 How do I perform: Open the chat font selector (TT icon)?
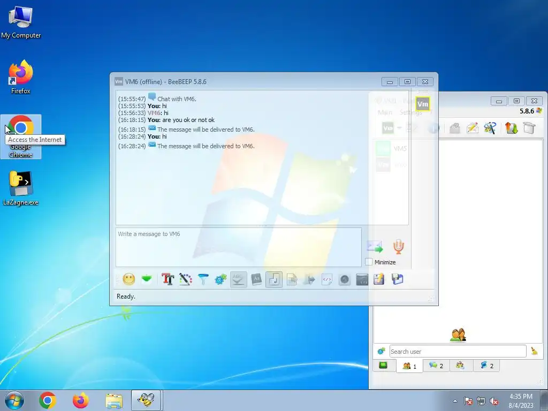168,279
